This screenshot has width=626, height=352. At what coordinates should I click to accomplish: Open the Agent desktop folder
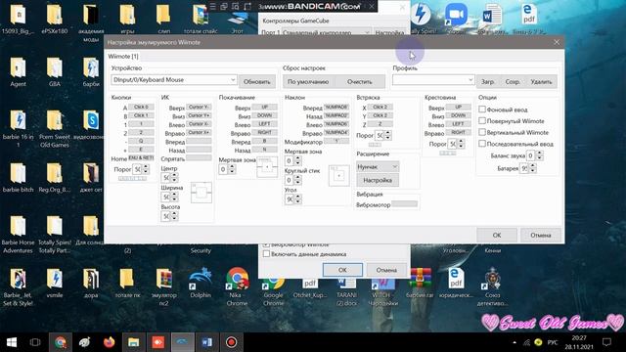point(18,71)
